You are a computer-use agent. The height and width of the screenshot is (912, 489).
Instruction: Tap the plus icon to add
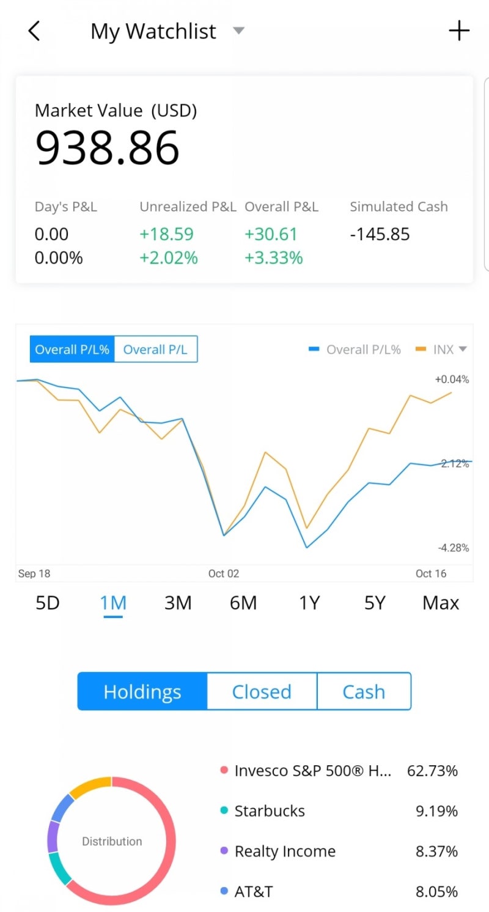[x=459, y=31]
